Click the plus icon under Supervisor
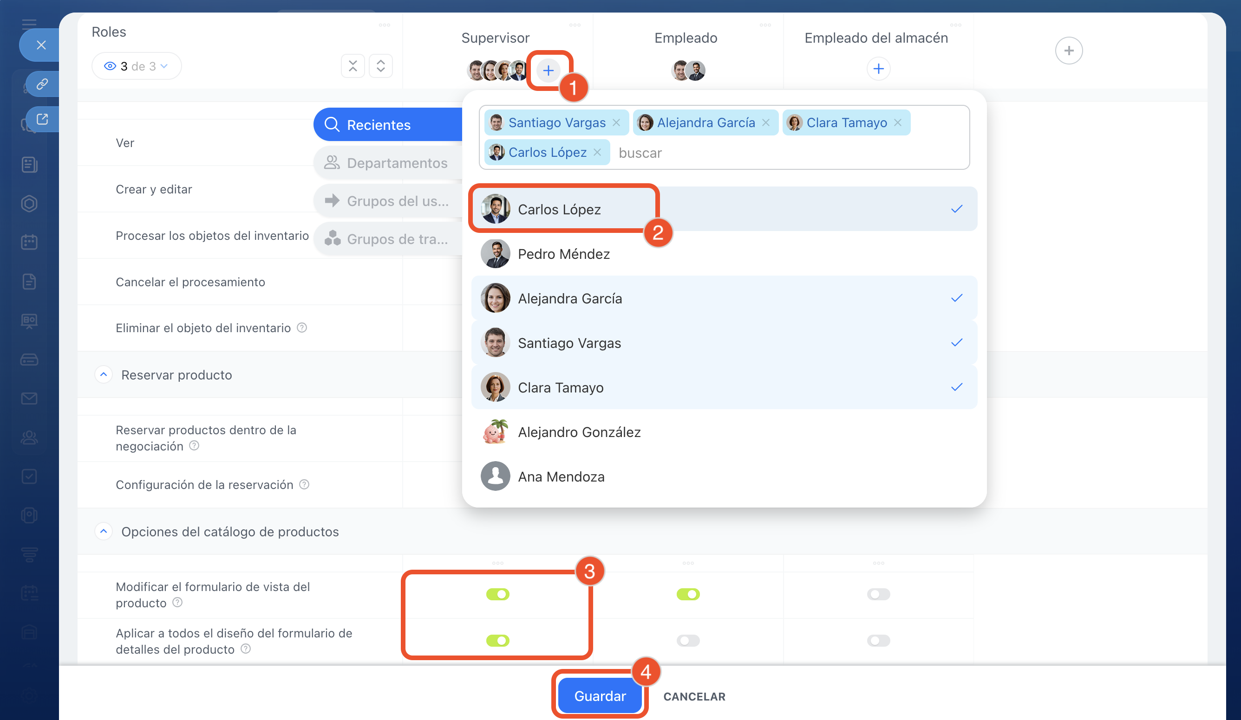The width and height of the screenshot is (1241, 720). pyautogui.click(x=548, y=71)
